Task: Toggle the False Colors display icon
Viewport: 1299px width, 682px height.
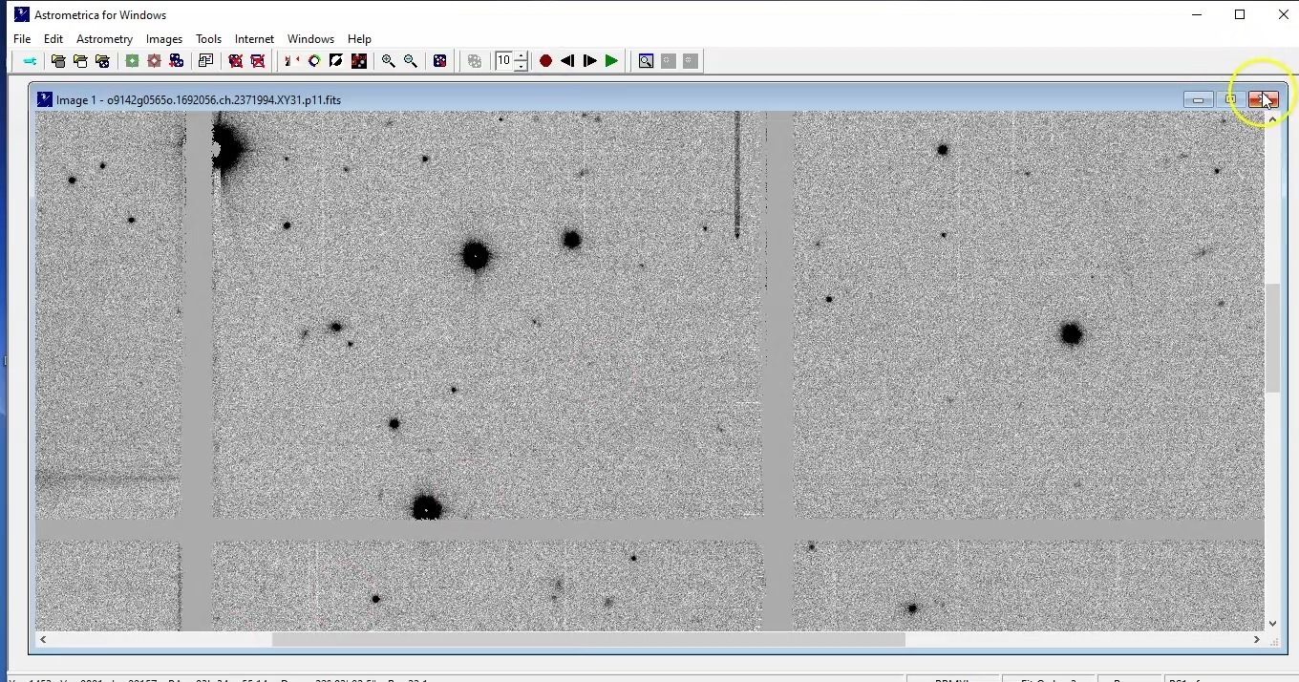Action: [358, 61]
